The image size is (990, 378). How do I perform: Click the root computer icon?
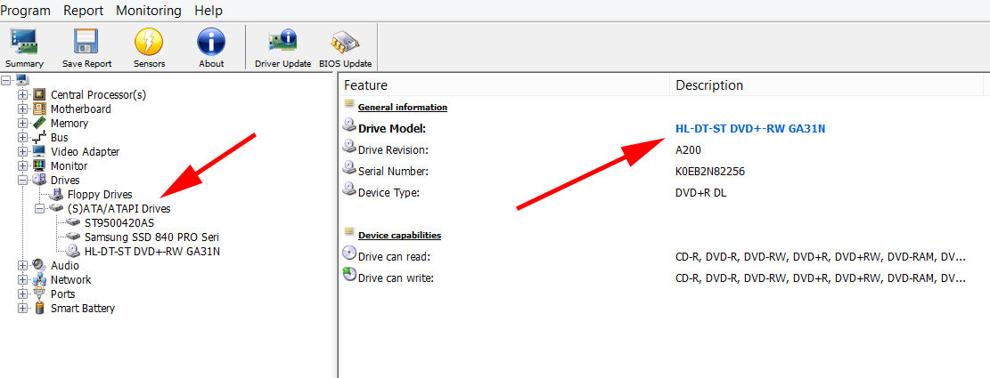pyautogui.click(x=22, y=80)
